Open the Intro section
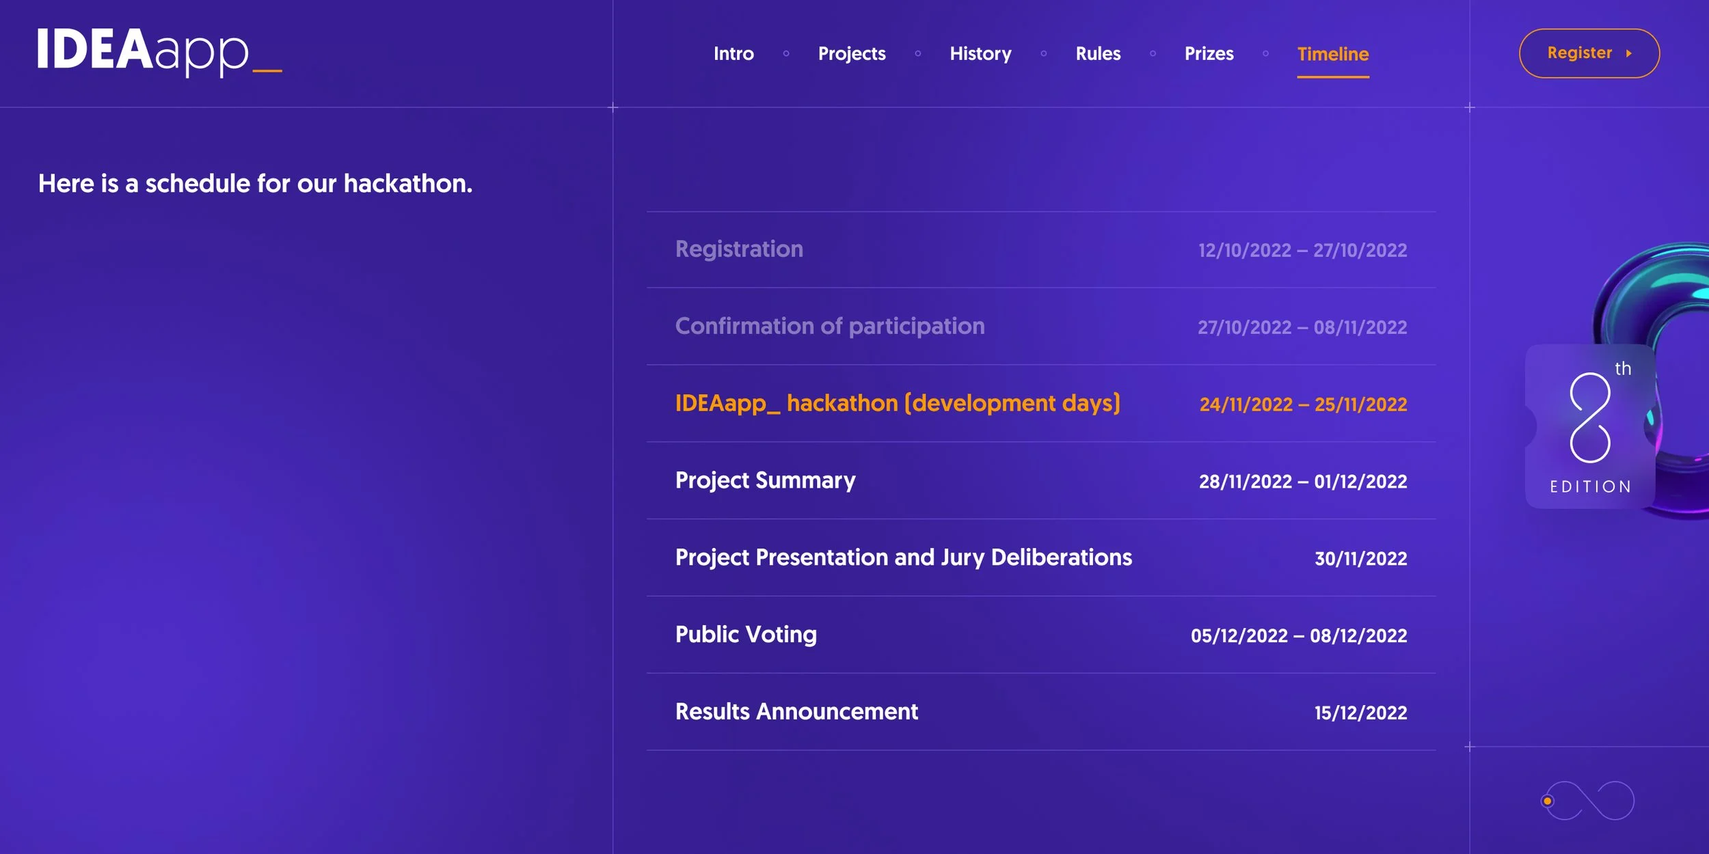The width and height of the screenshot is (1709, 854). (x=734, y=53)
